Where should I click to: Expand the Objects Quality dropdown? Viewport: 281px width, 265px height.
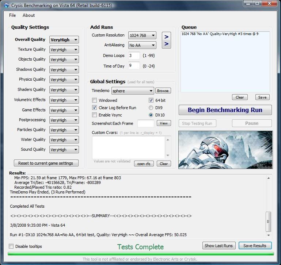(64, 59)
